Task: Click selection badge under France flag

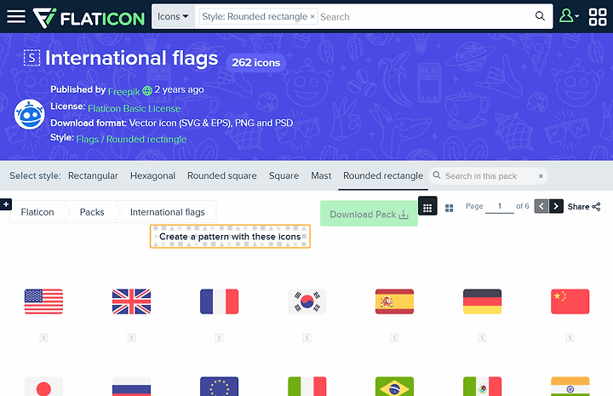Action: pos(219,337)
